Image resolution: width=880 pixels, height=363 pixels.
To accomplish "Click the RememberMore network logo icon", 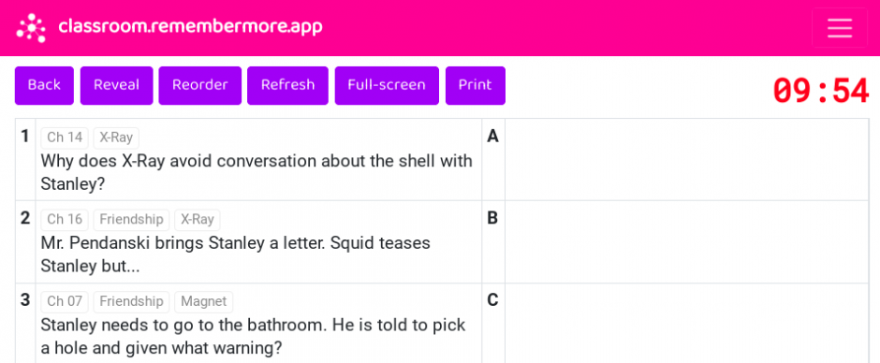I will coord(31,27).
